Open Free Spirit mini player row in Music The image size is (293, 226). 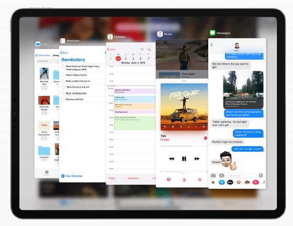[182, 75]
